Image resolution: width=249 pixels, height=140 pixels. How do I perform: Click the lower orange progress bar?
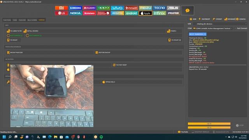pyautogui.click(x=209, y=128)
